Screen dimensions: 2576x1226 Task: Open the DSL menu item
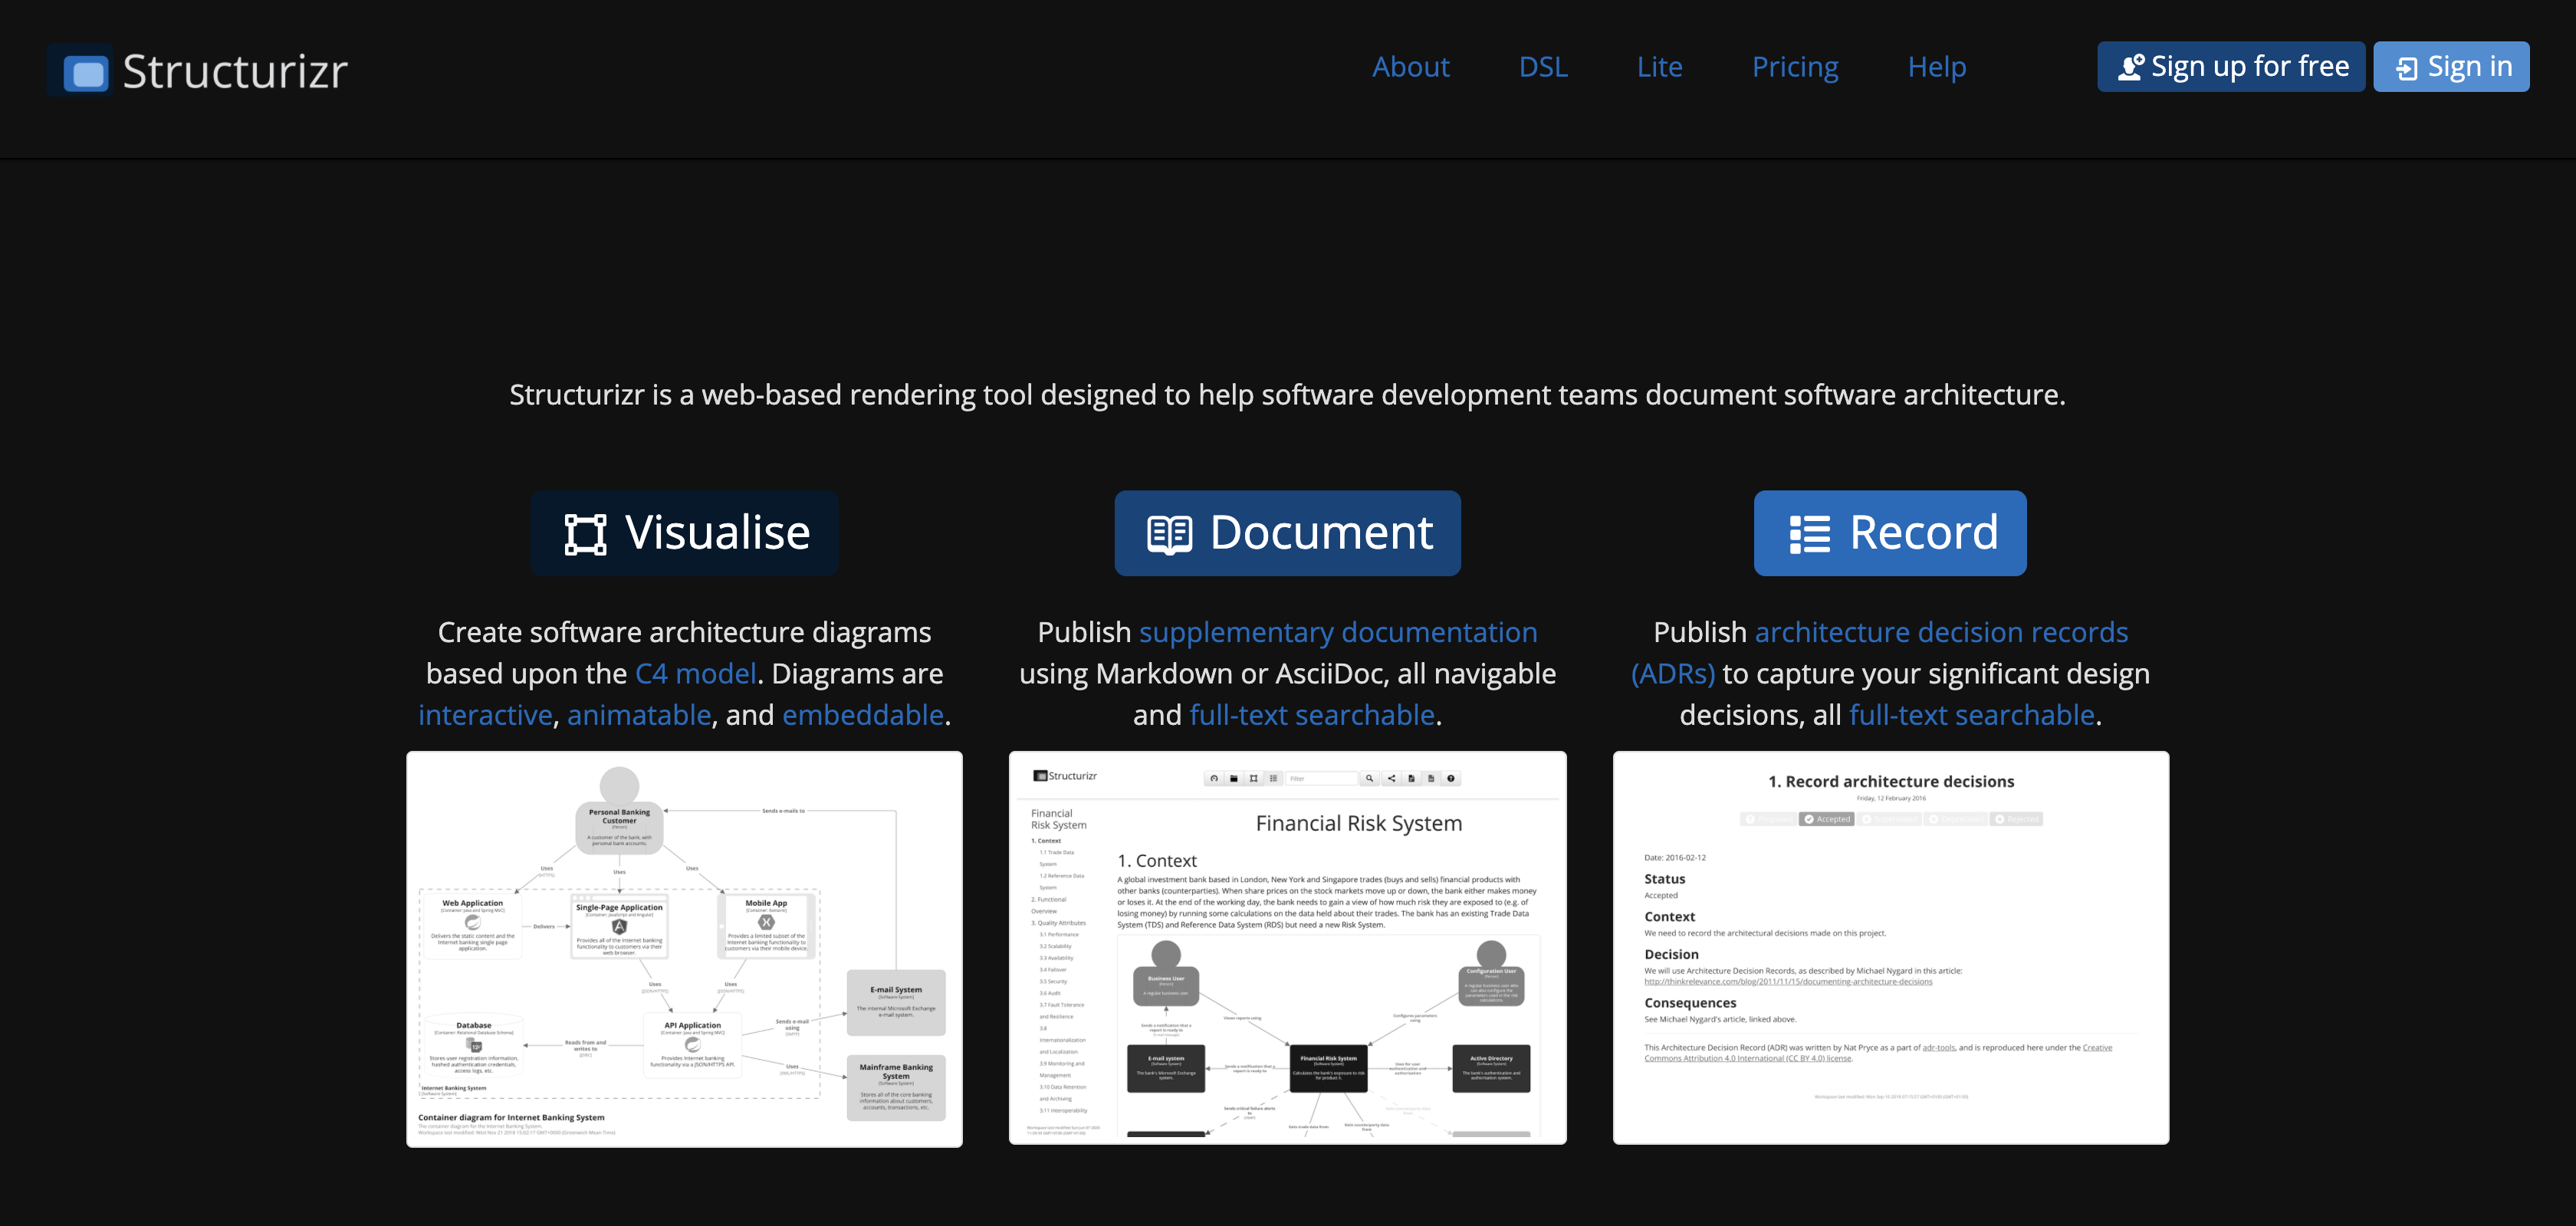pos(1543,67)
